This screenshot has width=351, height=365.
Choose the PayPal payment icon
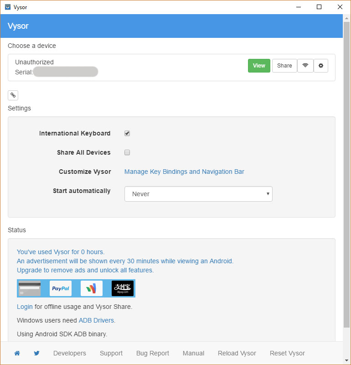61,288
